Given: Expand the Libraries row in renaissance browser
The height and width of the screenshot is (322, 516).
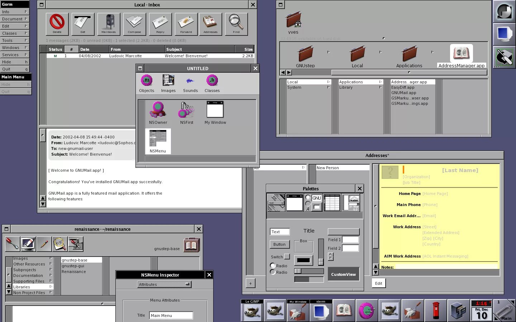Looking at the screenshot, I should click(x=33, y=287).
